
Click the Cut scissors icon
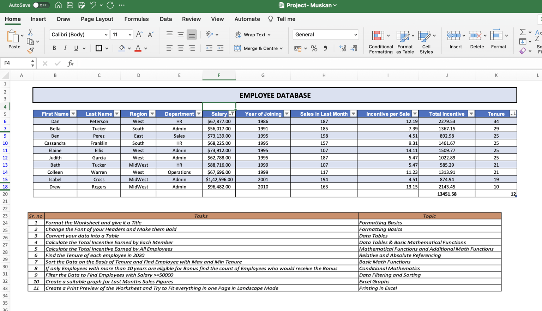pyautogui.click(x=30, y=32)
